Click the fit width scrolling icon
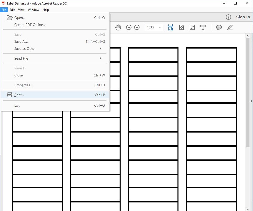Image resolution: width=253 pixels, height=211 pixels. point(170,27)
